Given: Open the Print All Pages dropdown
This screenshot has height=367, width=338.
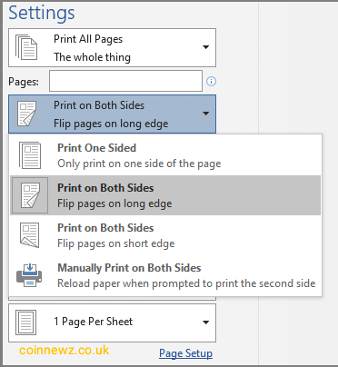Looking at the screenshot, I should pos(112,47).
